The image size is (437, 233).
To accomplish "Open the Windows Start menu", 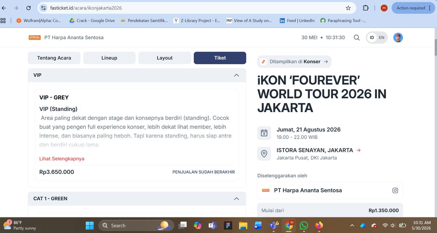I will point(90,225).
